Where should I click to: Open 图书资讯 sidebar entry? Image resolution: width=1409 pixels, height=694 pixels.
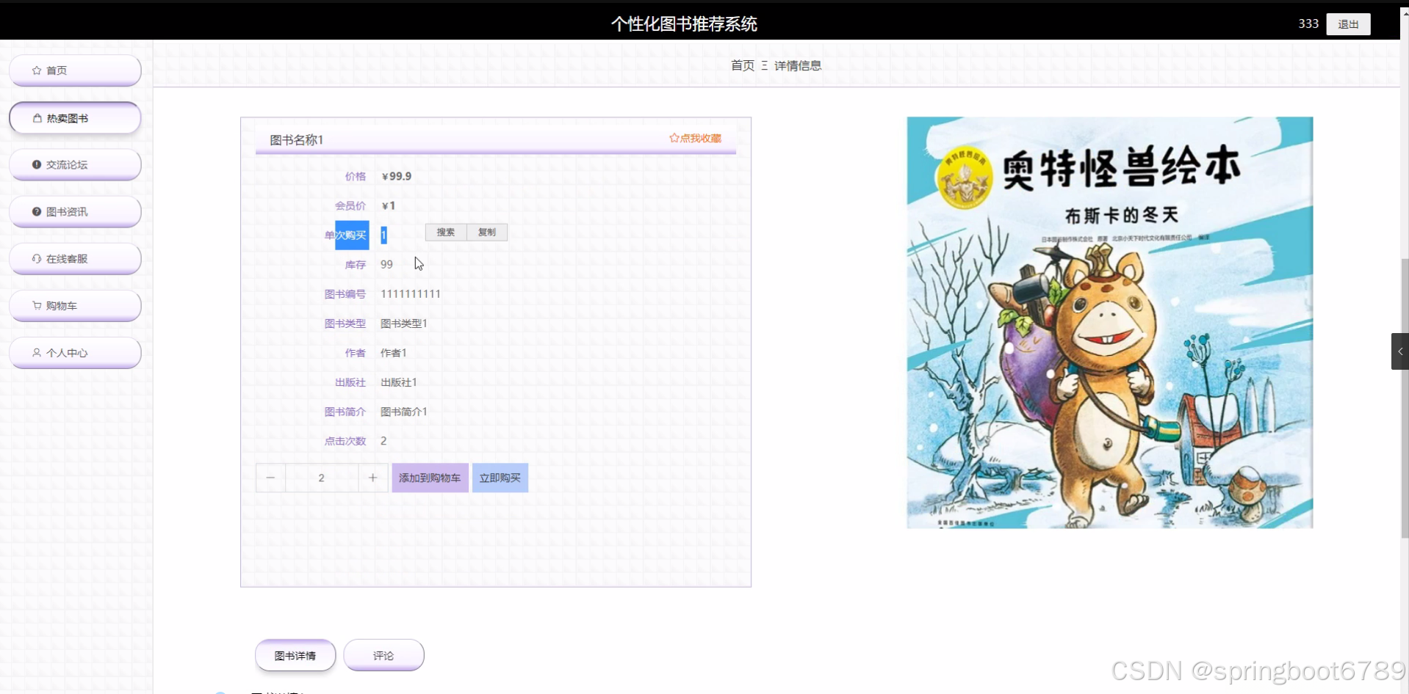(x=75, y=212)
